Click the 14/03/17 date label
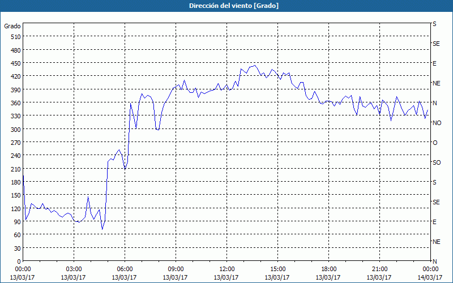Image resolution: width=453 pixels, height=283 pixels. coord(430,277)
